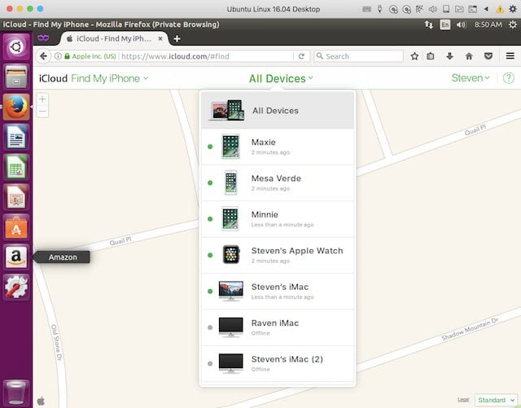Collapse the All Devices dropdown
The width and height of the screenshot is (521, 408).
(281, 78)
